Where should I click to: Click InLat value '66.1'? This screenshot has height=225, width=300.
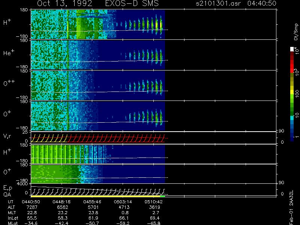[x=124, y=218]
